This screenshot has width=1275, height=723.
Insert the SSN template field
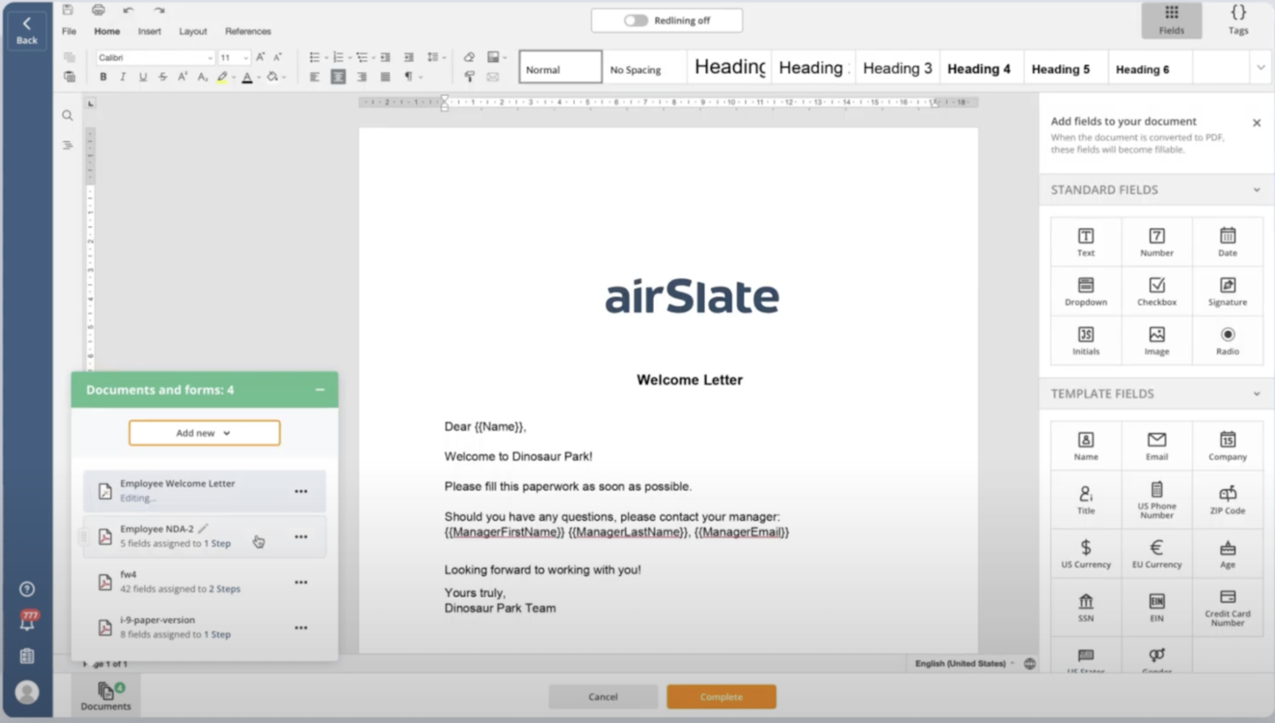click(x=1085, y=607)
